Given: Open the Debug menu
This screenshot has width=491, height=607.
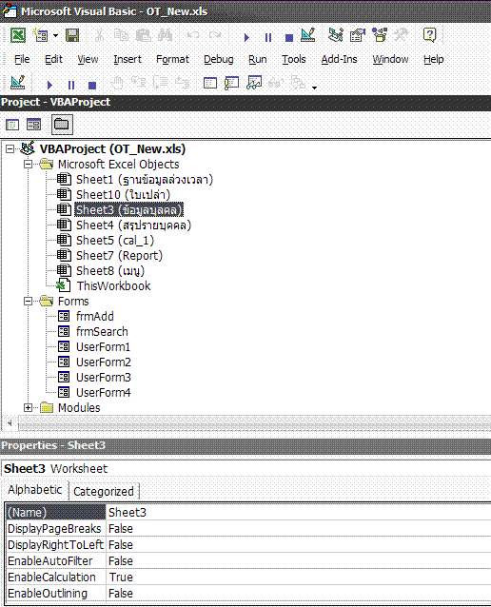Looking at the screenshot, I should coord(219,59).
